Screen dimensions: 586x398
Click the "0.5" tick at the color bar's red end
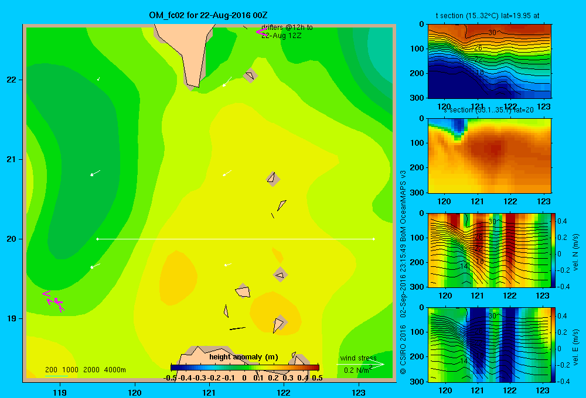pos(317,378)
